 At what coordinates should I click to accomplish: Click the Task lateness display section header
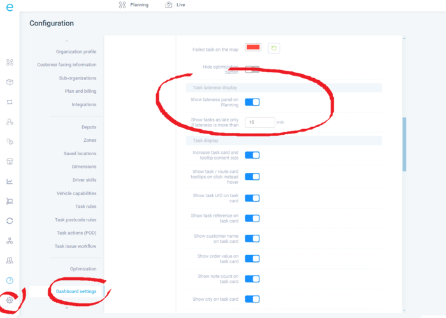click(284, 88)
